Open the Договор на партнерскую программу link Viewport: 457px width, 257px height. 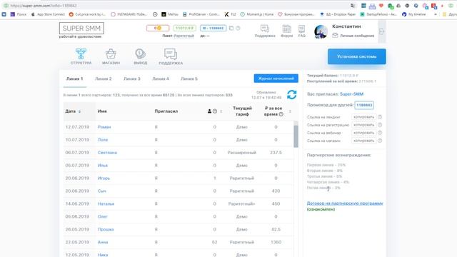[345, 203]
